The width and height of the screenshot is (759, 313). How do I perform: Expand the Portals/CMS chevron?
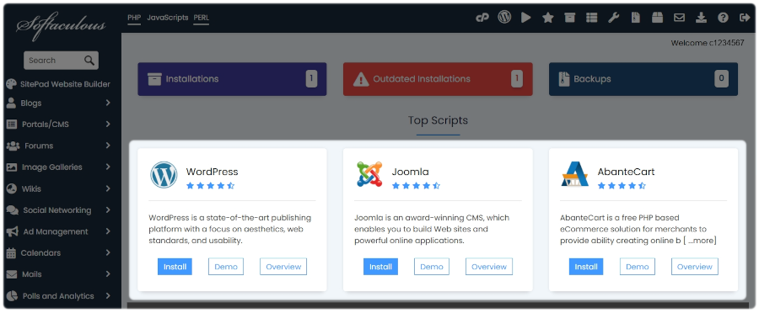click(x=108, y=125)
